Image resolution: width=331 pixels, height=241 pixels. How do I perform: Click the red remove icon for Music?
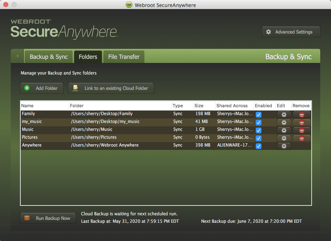coord(302,130)
